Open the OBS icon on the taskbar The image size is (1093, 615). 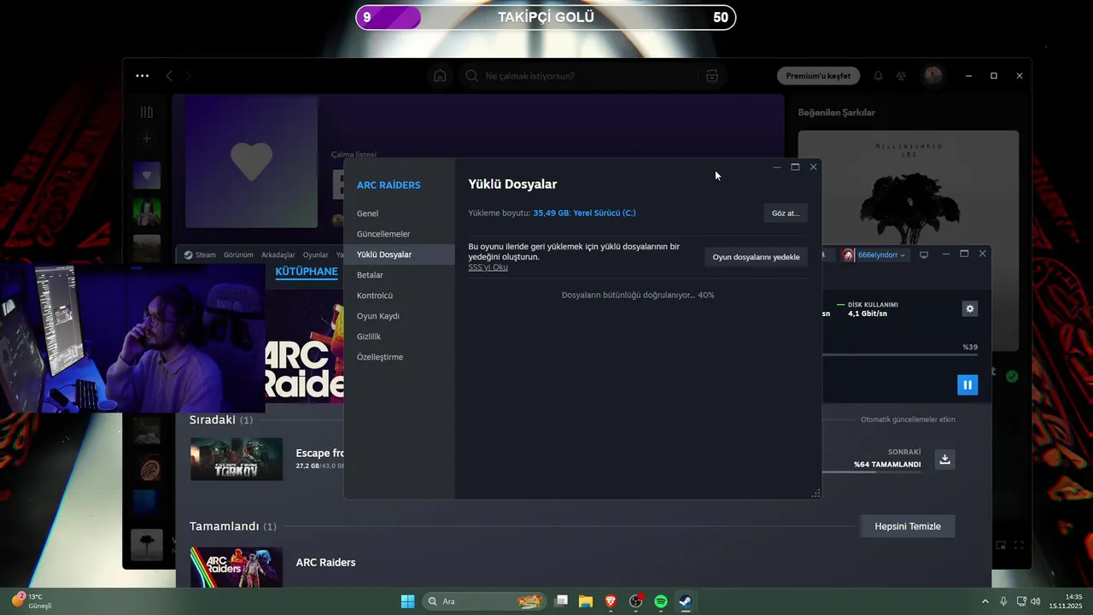point(636,601)
